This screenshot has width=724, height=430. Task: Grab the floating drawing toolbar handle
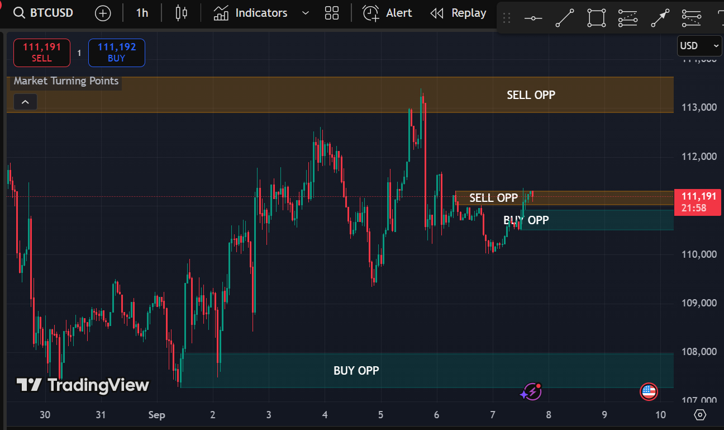(507, 18)
